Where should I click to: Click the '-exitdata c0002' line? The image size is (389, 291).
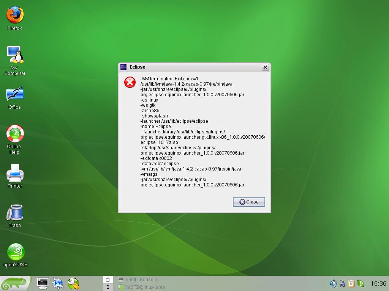156,158
